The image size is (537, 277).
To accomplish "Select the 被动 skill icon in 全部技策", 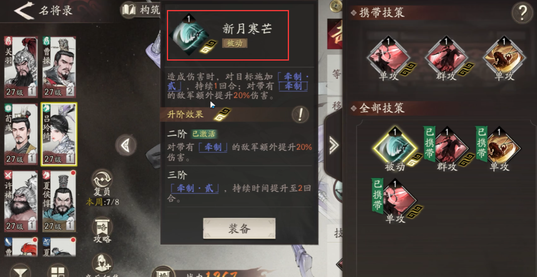I will 395,147.
